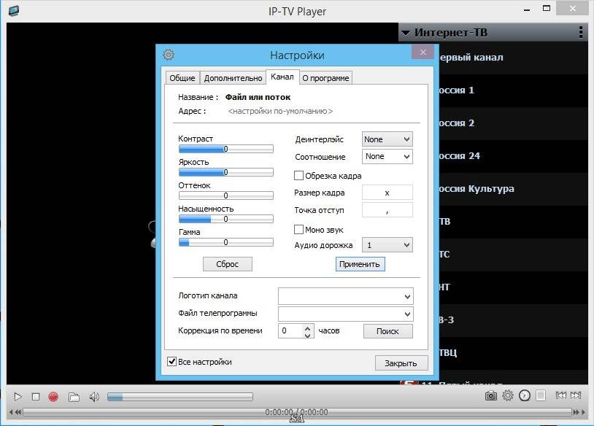Open the Аудио дорожка dropdown

387,245
